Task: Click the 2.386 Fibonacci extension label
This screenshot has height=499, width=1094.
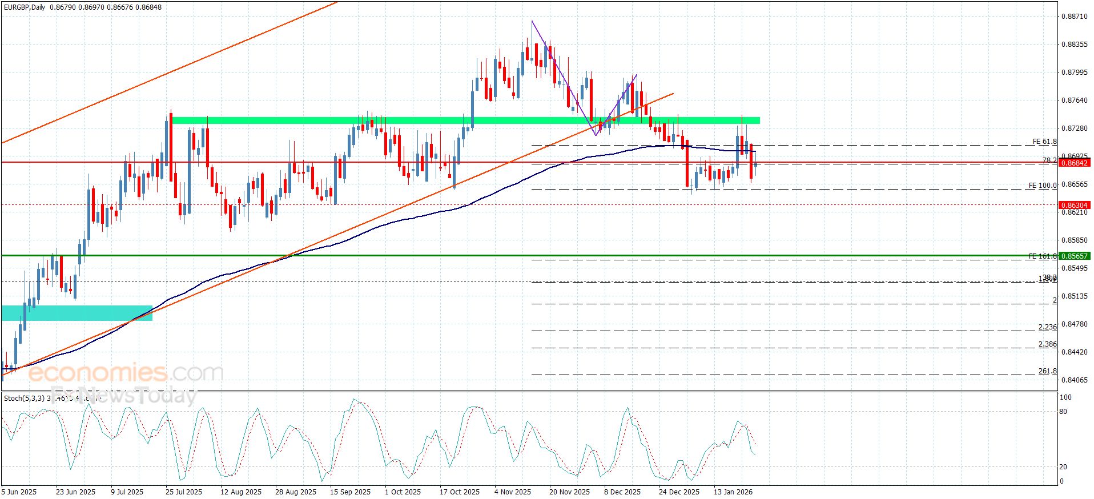Action: (x=1047, y=344)
